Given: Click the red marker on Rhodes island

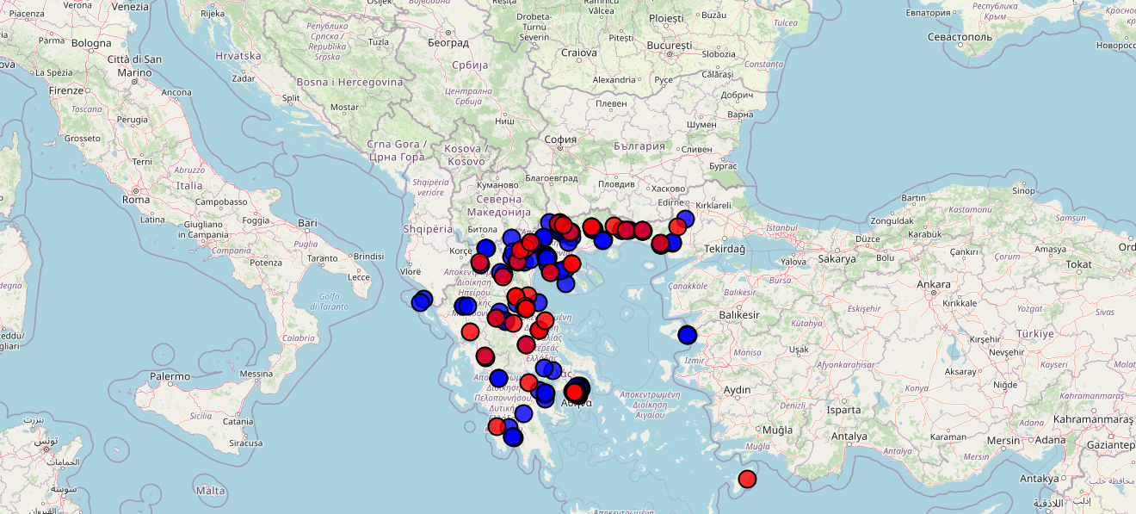Looking at the screenshot, I should [747, 479].
